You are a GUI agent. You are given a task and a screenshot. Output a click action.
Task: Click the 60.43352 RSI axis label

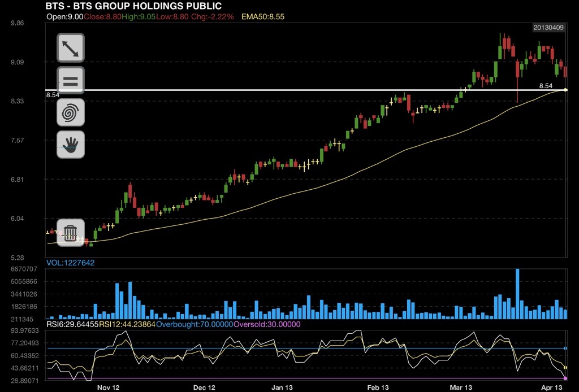click(25, 356)
